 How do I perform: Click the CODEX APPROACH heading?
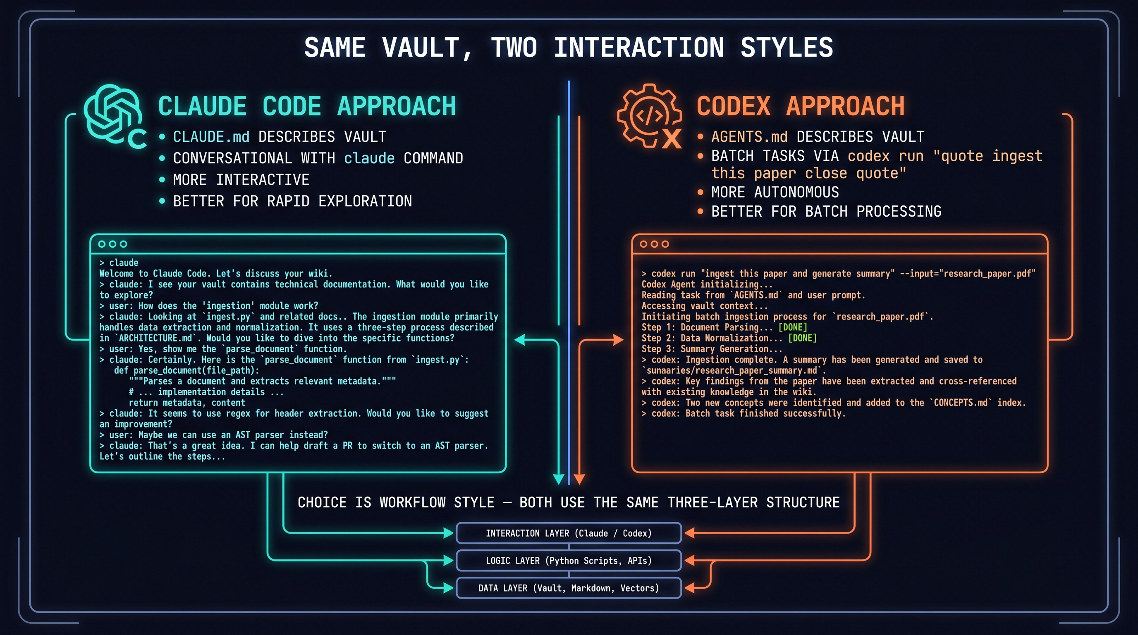click(801, 106)
